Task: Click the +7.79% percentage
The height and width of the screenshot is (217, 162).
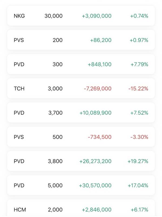Action: coord(139,64)
